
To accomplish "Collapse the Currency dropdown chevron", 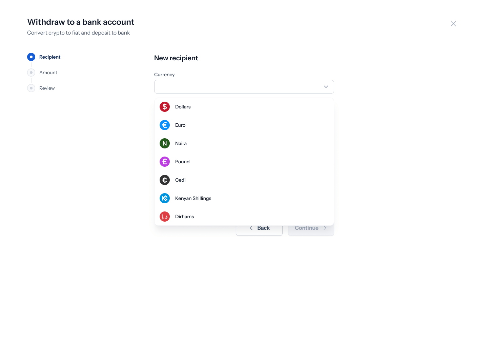I will click(x=326, y=87).
